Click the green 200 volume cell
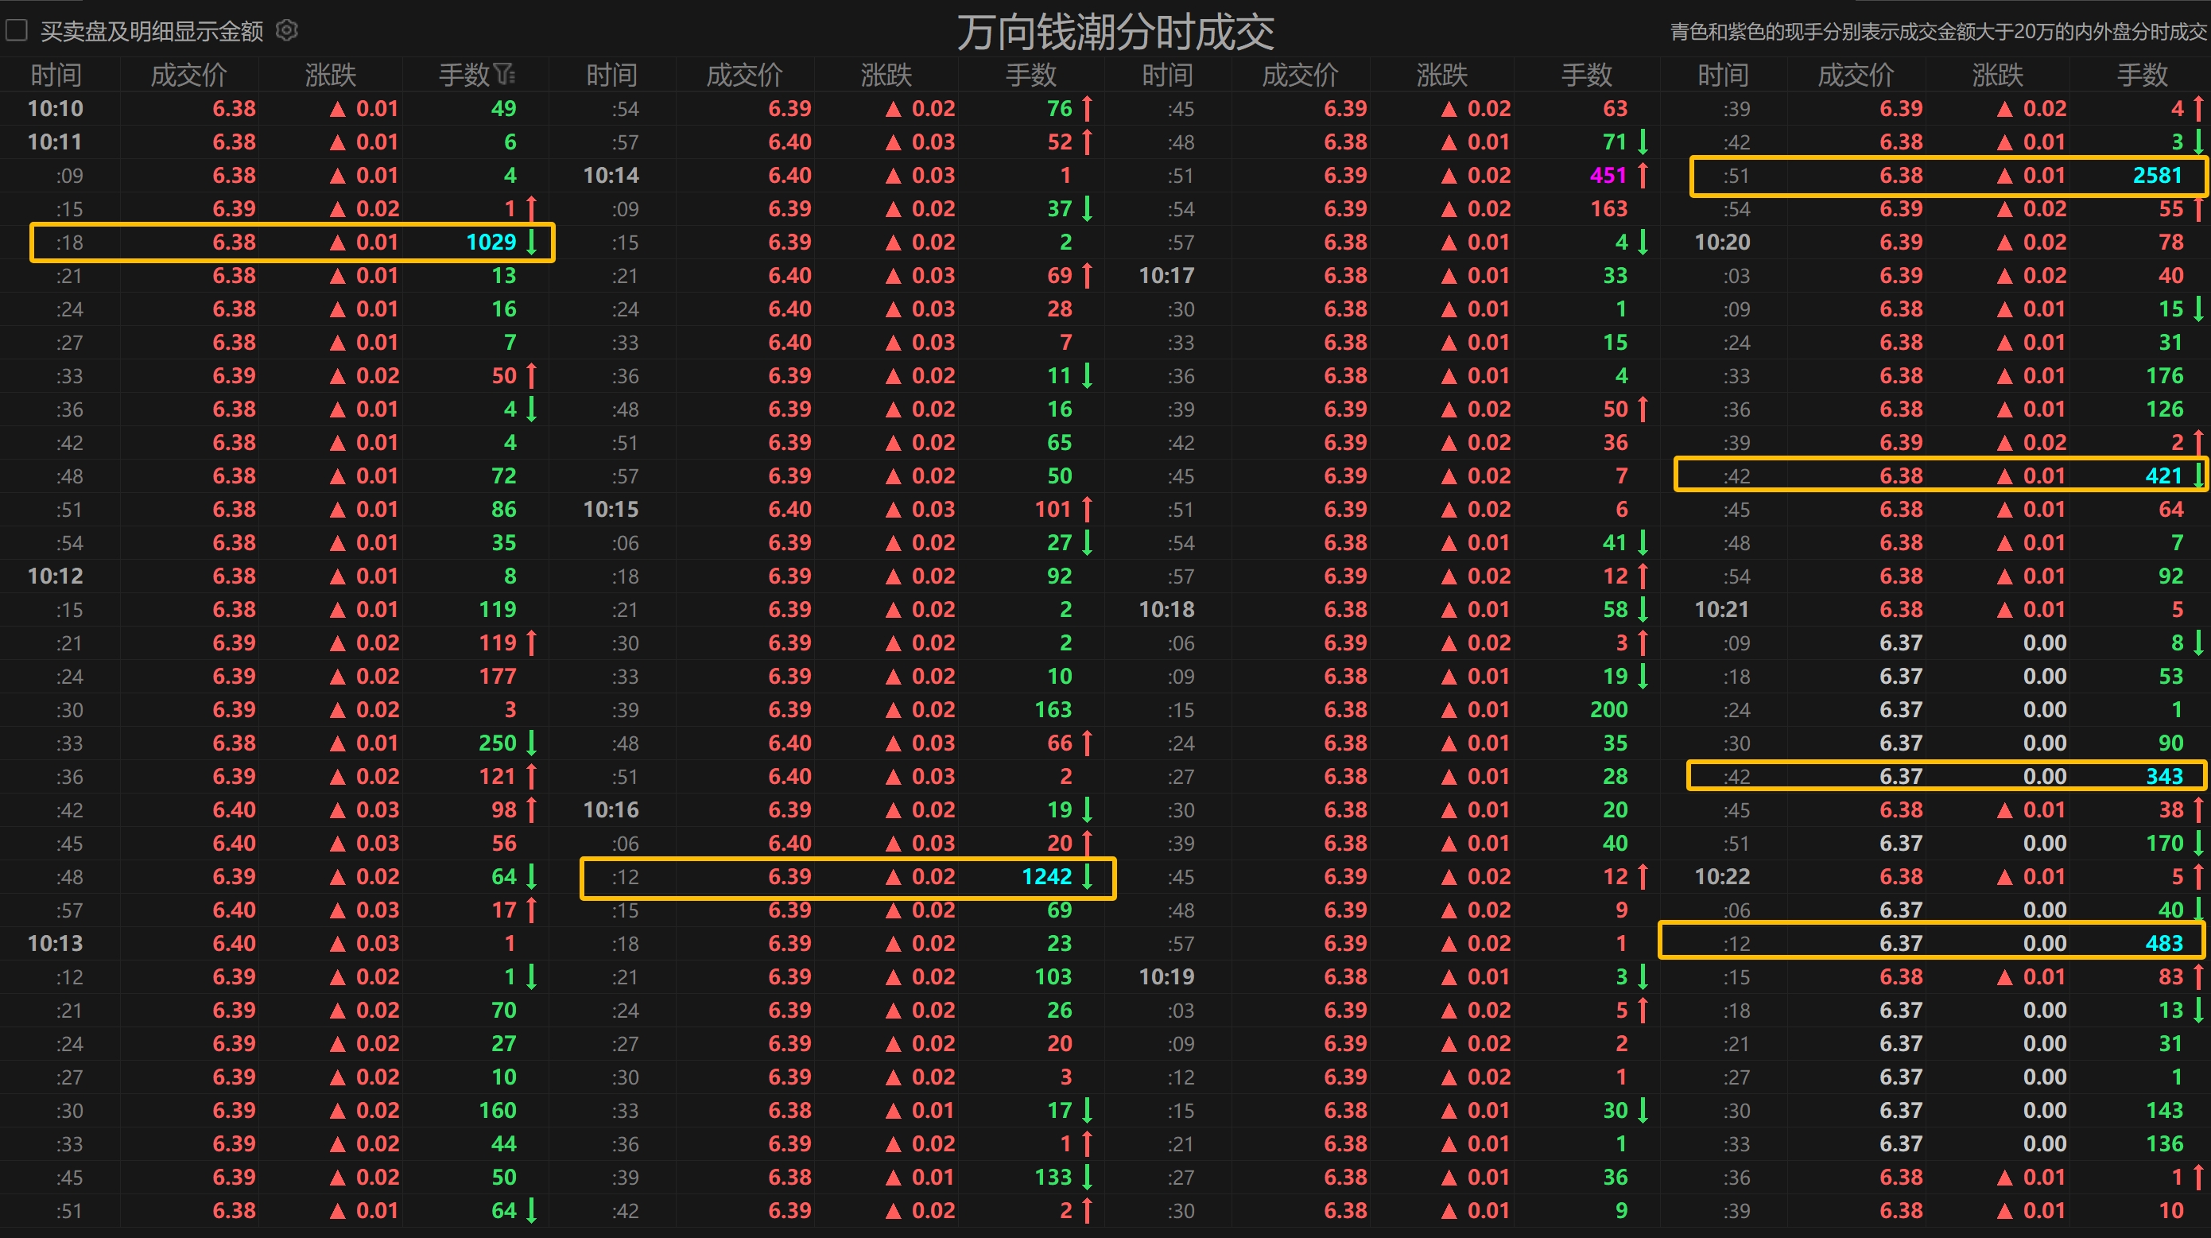The width and height of the screenshot is (2211, 1238). click(1608, 710)
